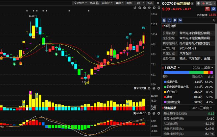Click the 基本每股收益(元) row
This screenshot has height=137, width=217.
(189, 114)
